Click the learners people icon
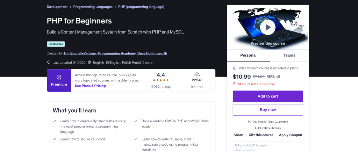This screenshot has height=152, width=358. point(197,74)
